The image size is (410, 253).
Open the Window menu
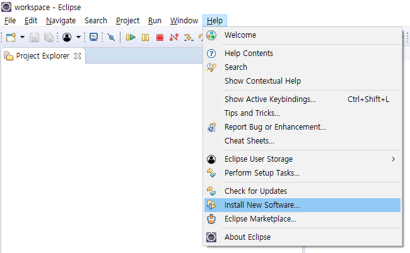(184, 21)
